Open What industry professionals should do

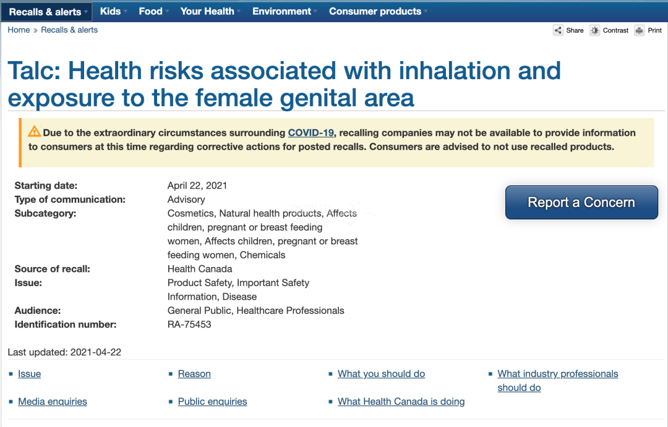[x=558, y=381]
